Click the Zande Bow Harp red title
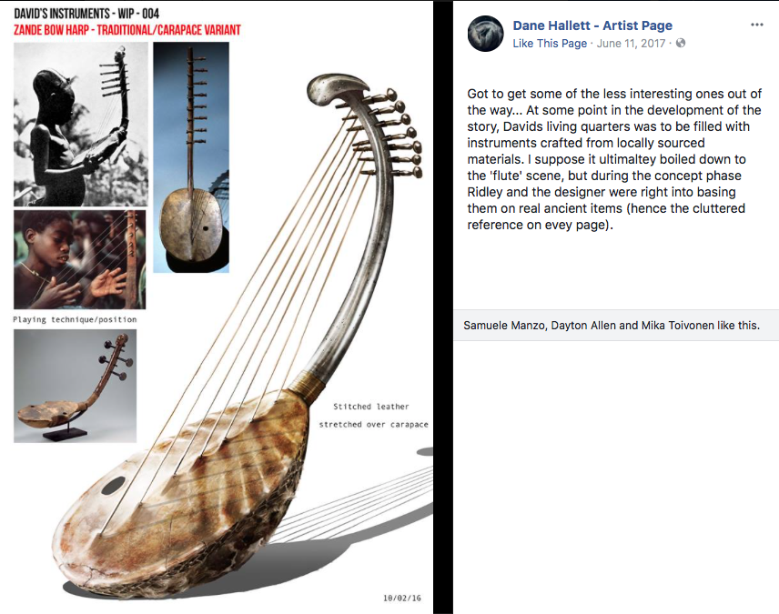 pyautogui.click(x=127, y=30)
